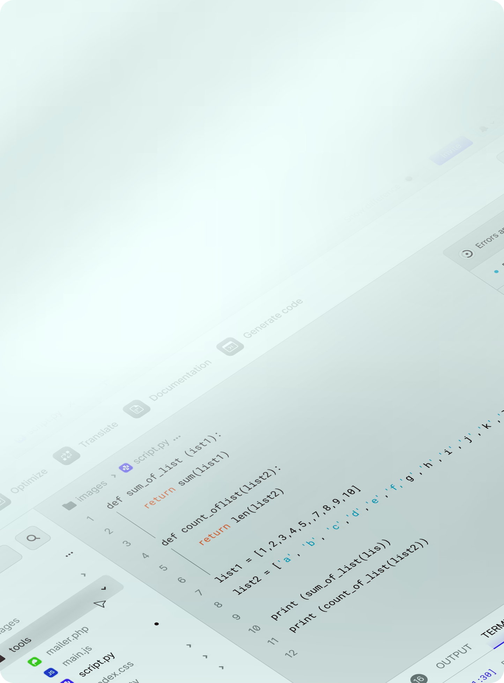Collapse the tools folder chevron
This screenshot has width=504, height=683.
103,588
